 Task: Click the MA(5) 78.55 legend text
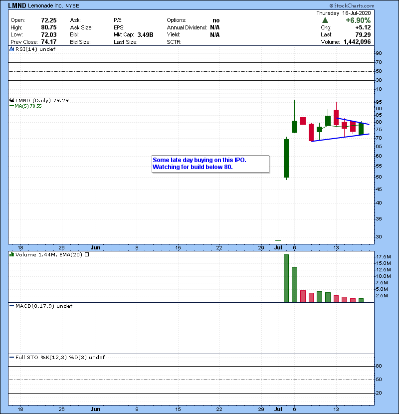[28, 106]
